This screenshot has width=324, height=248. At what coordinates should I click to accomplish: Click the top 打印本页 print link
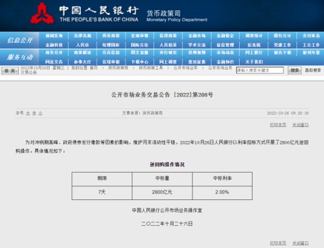pyautogui.click(x=278, y=125)
